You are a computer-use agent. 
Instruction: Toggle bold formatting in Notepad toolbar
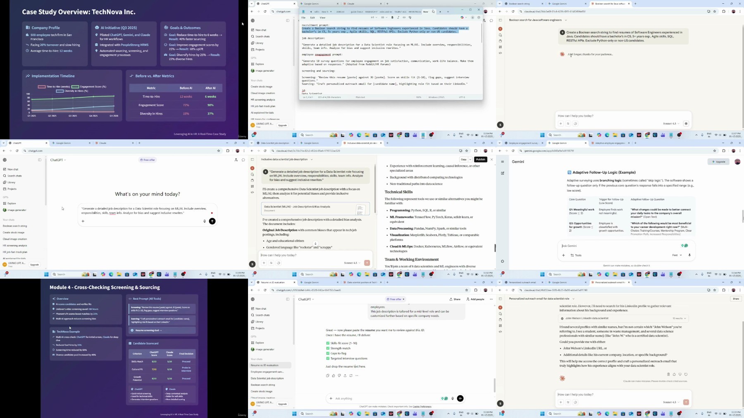tap(392, 18)
